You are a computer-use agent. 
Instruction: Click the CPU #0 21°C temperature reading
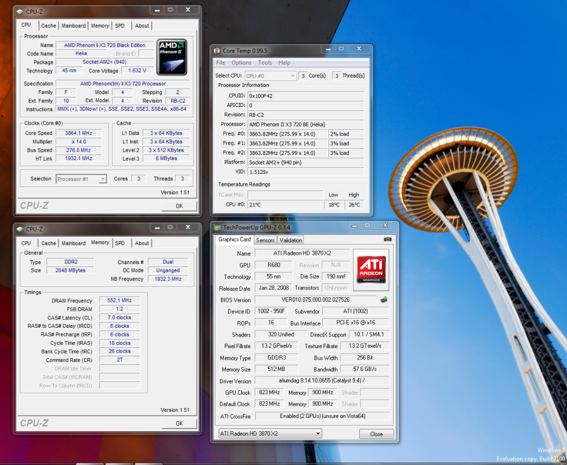(285, 205)
